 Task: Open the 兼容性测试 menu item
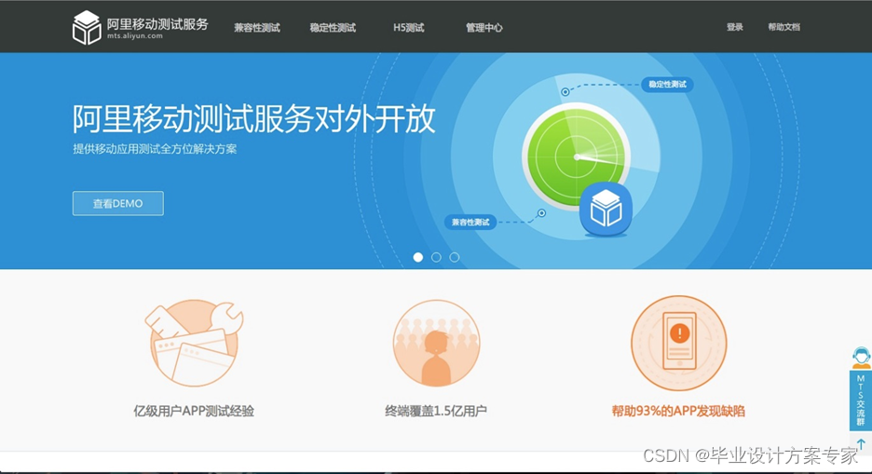tap(257, 28)
